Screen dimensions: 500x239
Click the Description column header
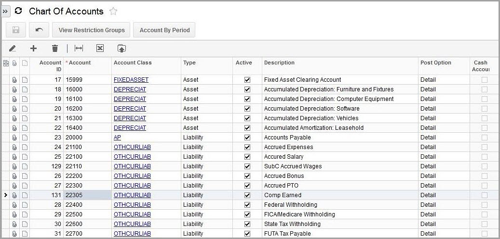click(279, 63)
